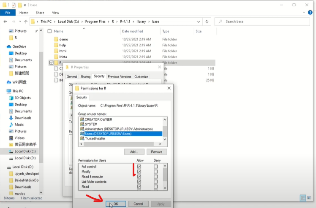Select WPS网盘 in the navigation pane

pyautogui.click(x=19, y=82)
